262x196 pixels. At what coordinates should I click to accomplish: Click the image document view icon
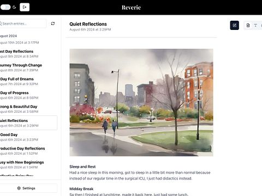point(248,26)
